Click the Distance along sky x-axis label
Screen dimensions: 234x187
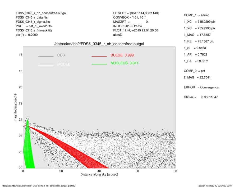(x=99, y=175)
